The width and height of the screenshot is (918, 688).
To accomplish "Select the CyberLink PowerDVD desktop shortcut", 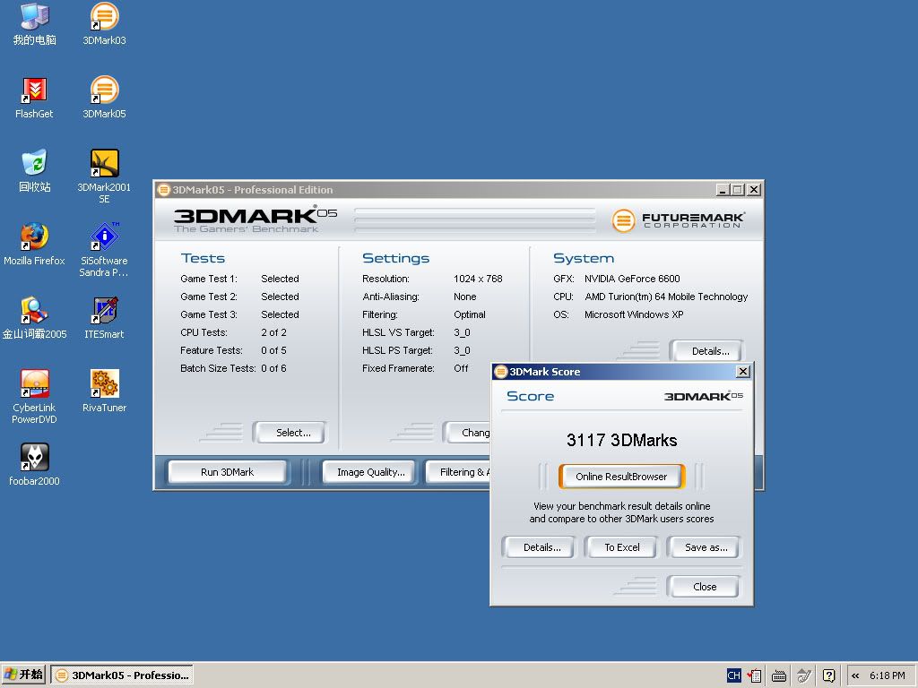I will [34, 397].
